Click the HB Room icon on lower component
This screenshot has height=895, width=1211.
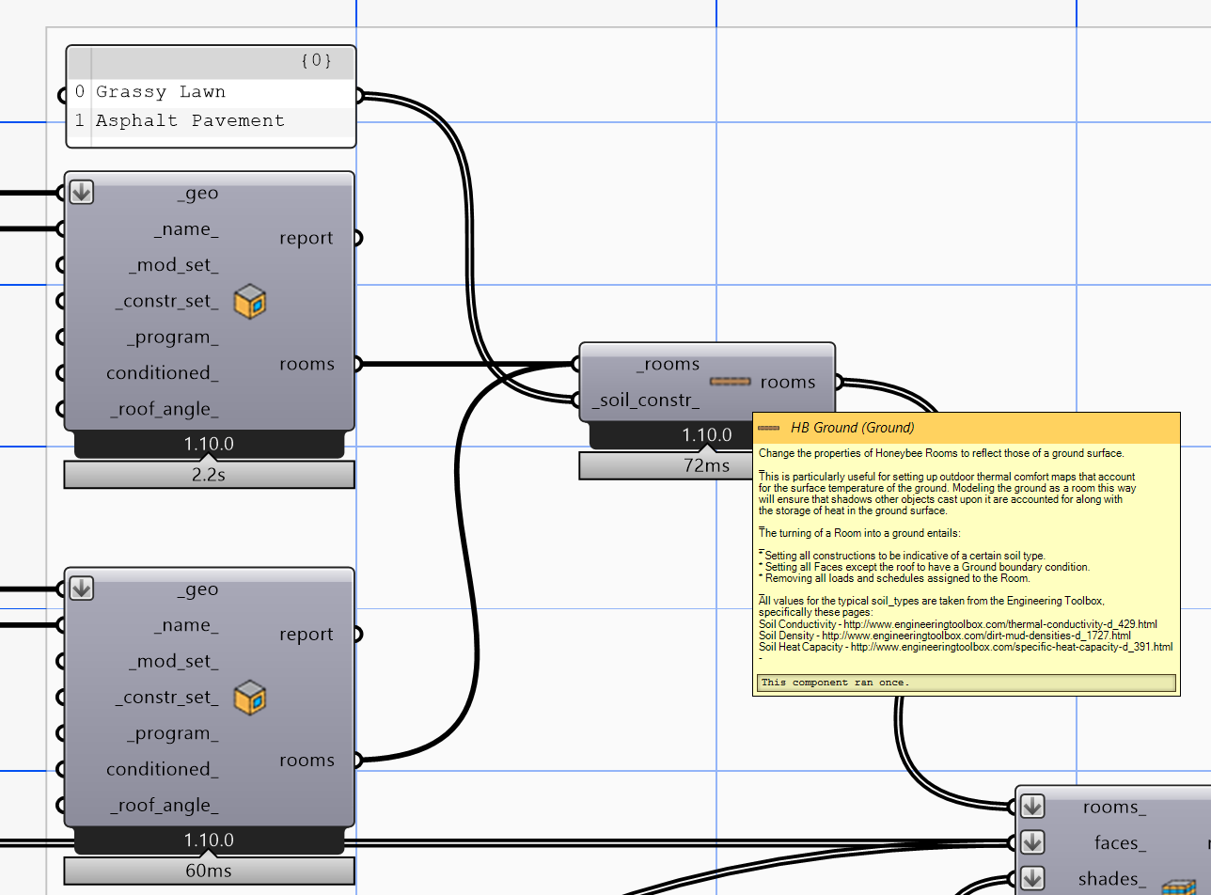tap(249, 698)
